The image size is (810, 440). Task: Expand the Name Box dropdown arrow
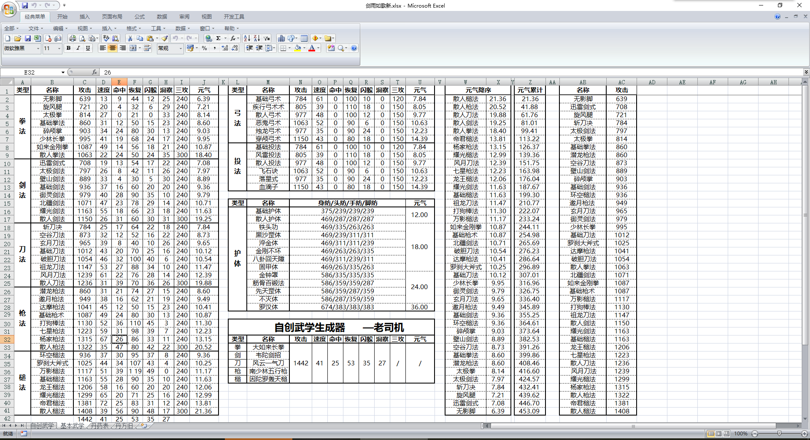pos(63,72)
